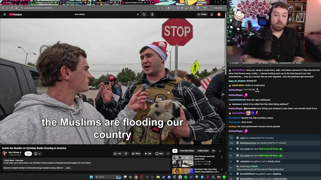Click the YouTube search magnifier button
The width and height of the screenshot is (321, 180).
(144, 14)
